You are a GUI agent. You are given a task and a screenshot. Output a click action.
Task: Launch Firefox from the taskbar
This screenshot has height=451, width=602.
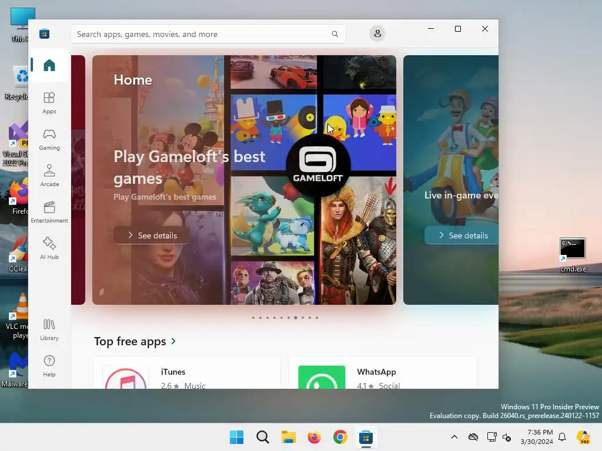click(x=314, y=437)
